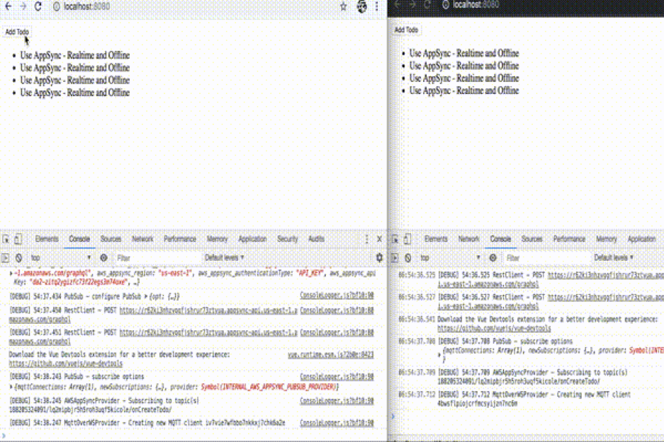The height and width of the screenshot is (442, 664).
Task: Click the forward arrow in right browser
Action: [412, 5]
